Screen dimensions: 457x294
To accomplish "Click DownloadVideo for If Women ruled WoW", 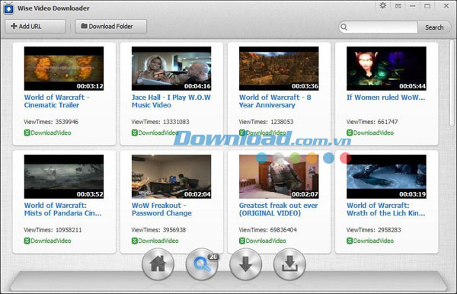I will click(x=370, y=133).
